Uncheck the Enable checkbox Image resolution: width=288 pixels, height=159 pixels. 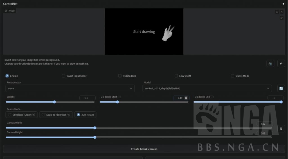[x=7, y=76]
